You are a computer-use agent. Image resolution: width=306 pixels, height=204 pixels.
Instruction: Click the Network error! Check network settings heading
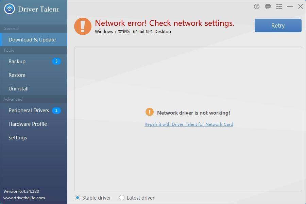[165, 23]
